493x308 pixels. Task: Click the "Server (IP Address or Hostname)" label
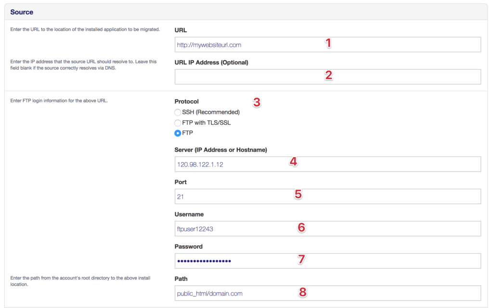click(221, 150)
